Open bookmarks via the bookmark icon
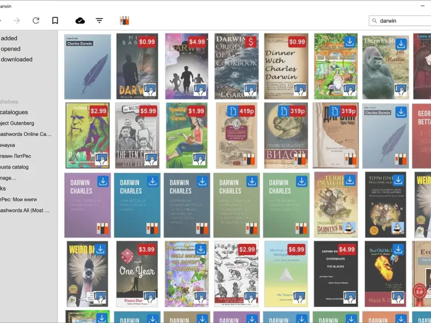 pos(55,20)
